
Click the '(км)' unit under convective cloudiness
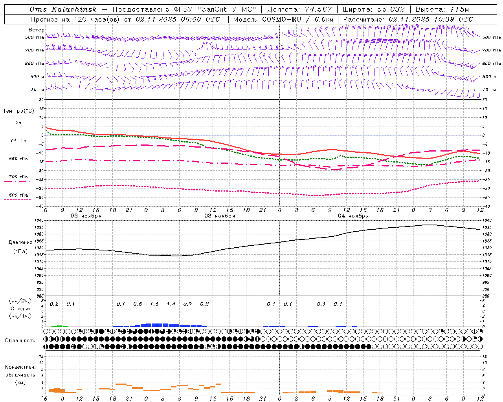20,382
